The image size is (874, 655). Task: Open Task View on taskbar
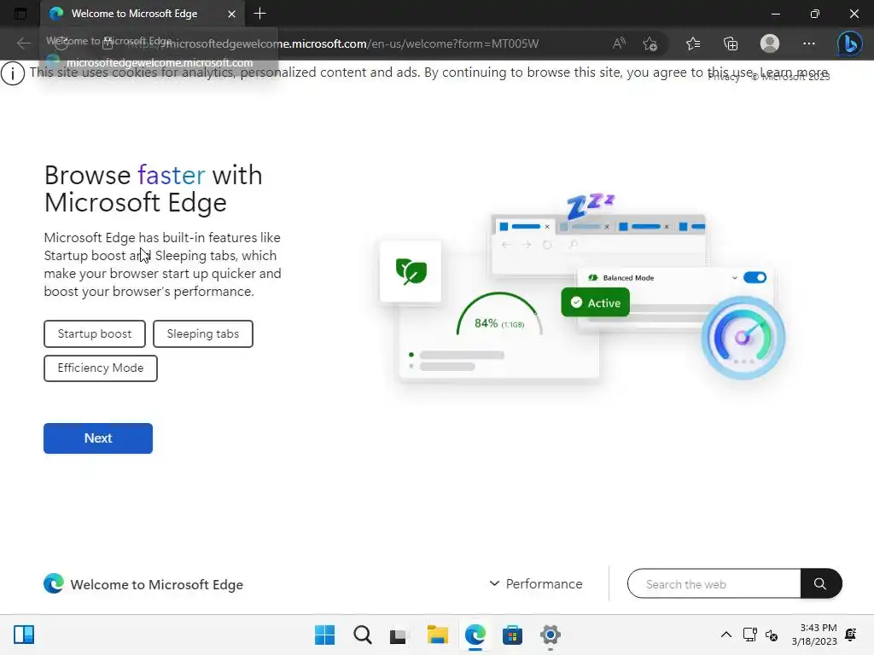[398, 635]
